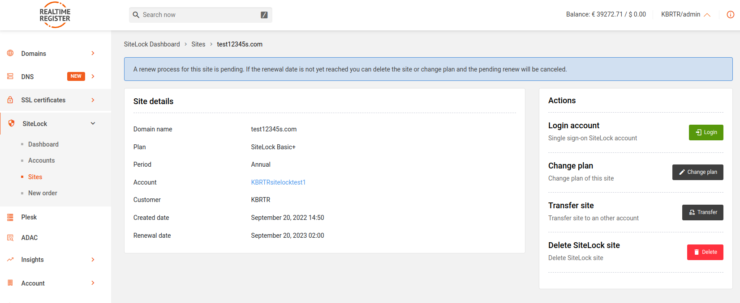Click the green Login button
The width and height of the screenshot is (740, 303).
(706, 132)
